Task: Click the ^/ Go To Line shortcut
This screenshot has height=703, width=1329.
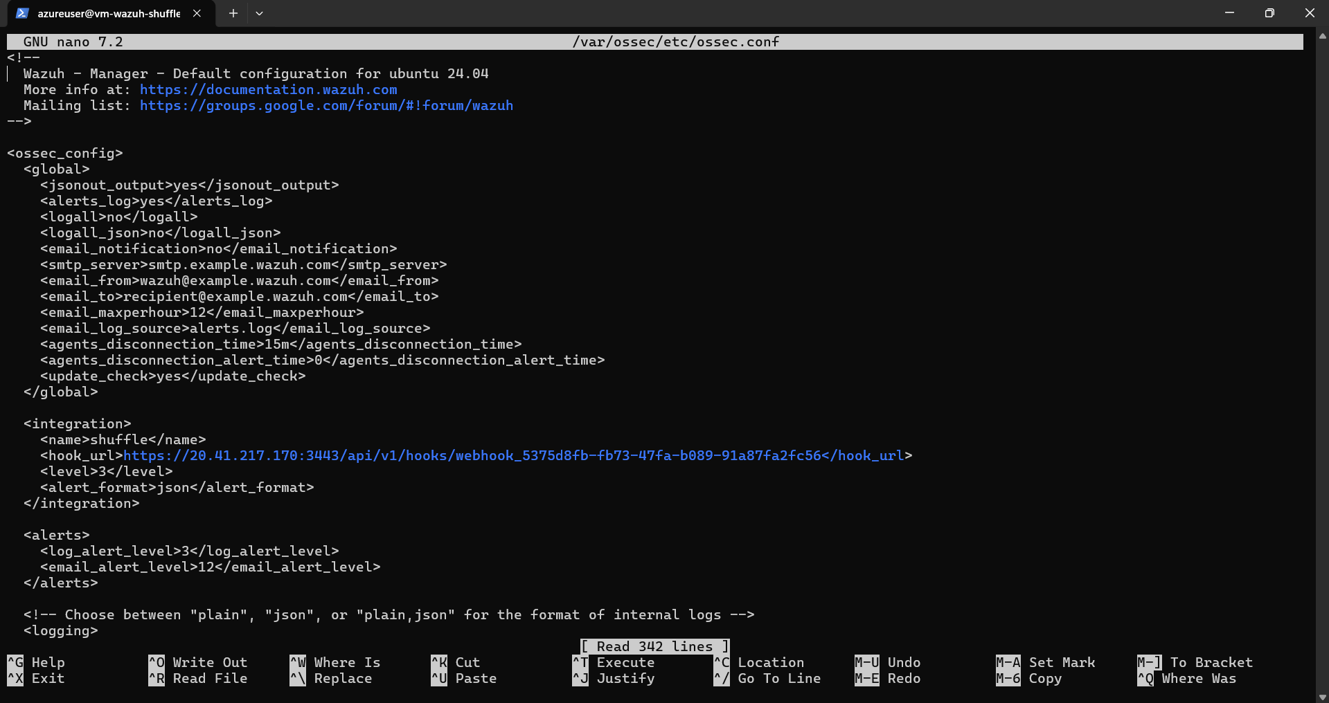Action: click(x=767, y=678)
